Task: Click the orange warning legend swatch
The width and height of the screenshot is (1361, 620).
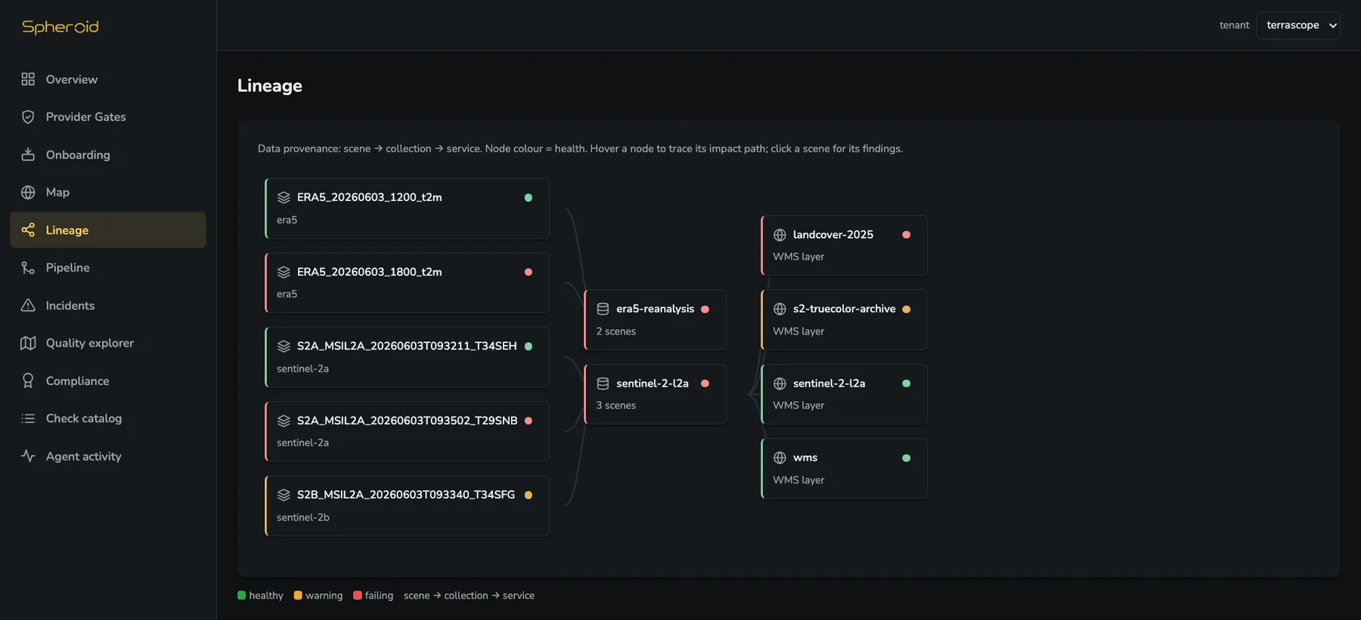Action: coord(298,595)
